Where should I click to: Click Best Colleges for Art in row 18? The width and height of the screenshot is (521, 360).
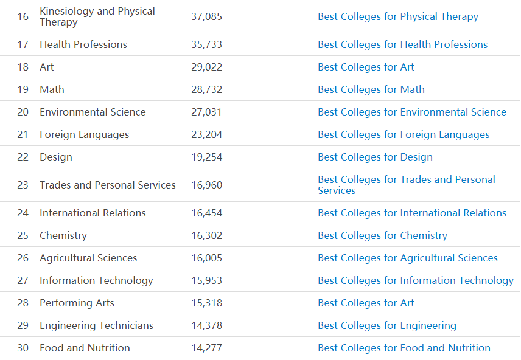[x=366, y=67]
